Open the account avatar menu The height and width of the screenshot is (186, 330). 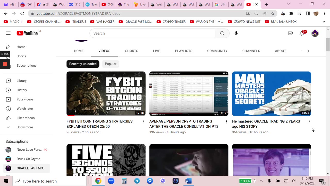click(x=315, y=33)
